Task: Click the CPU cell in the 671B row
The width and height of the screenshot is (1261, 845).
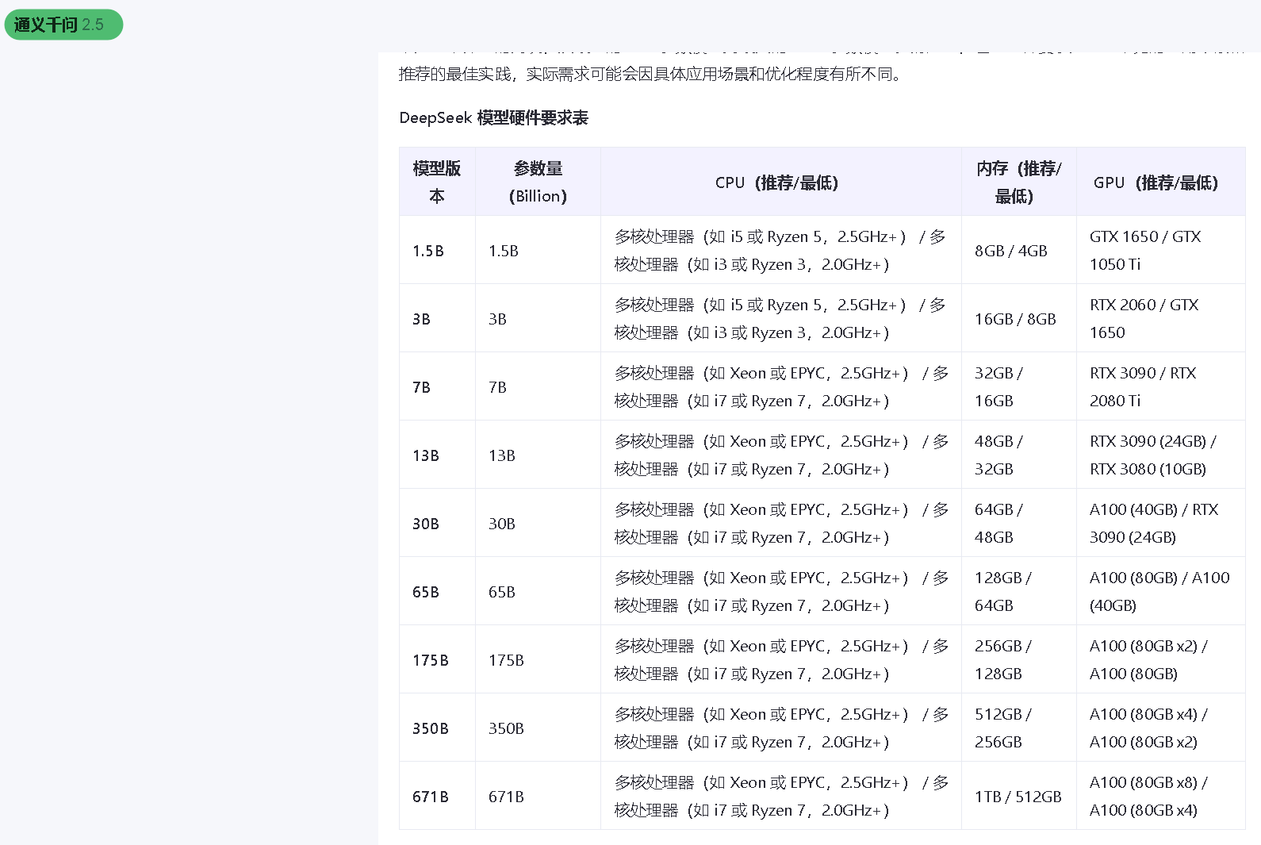Action: [x=781, y=797]
